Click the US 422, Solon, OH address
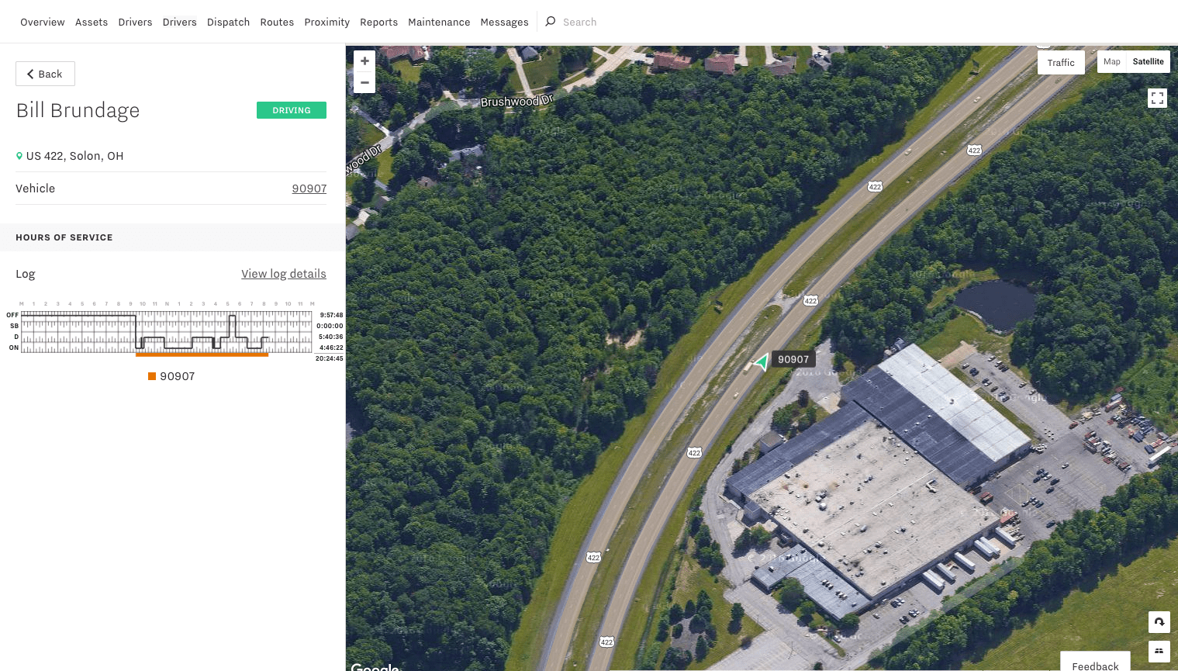1178x671 pixels. coord(74,156)
